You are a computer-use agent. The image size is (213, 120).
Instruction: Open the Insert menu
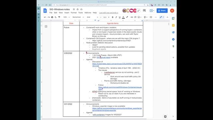pos(67,13)
